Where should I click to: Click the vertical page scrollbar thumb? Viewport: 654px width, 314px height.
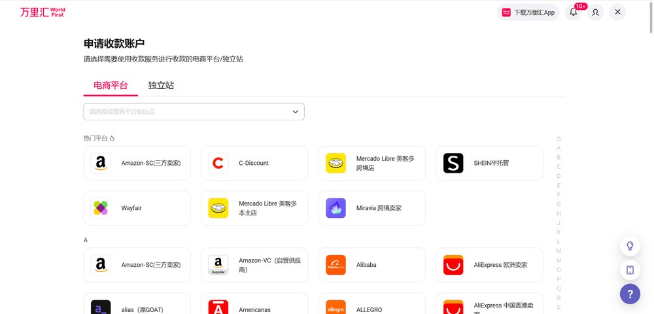[x=651, y=16]
